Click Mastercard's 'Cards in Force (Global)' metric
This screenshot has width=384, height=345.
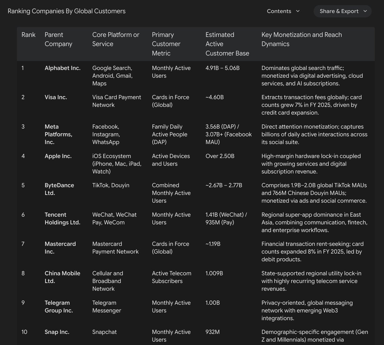tap(171, 248)
